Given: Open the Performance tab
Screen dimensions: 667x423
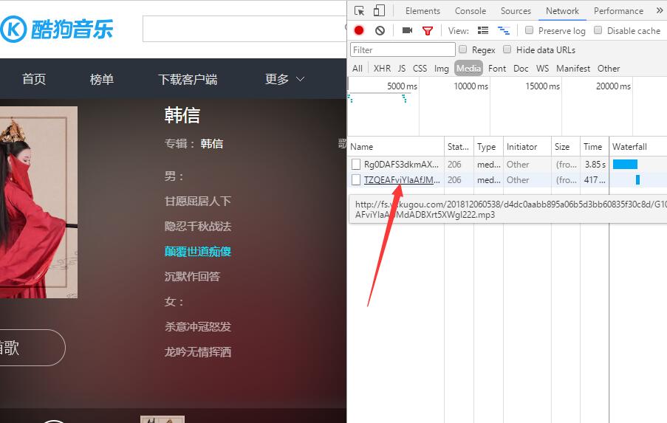Looking at the screenshot, I should coord(618,11).
